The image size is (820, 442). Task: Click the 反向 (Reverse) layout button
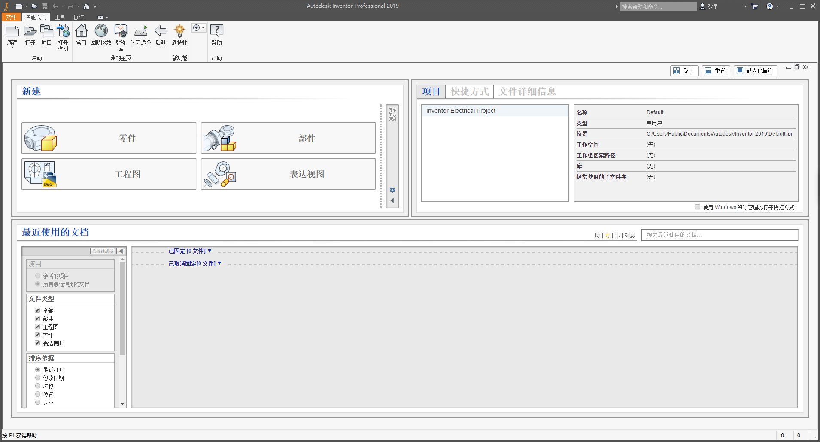(684, 71)
